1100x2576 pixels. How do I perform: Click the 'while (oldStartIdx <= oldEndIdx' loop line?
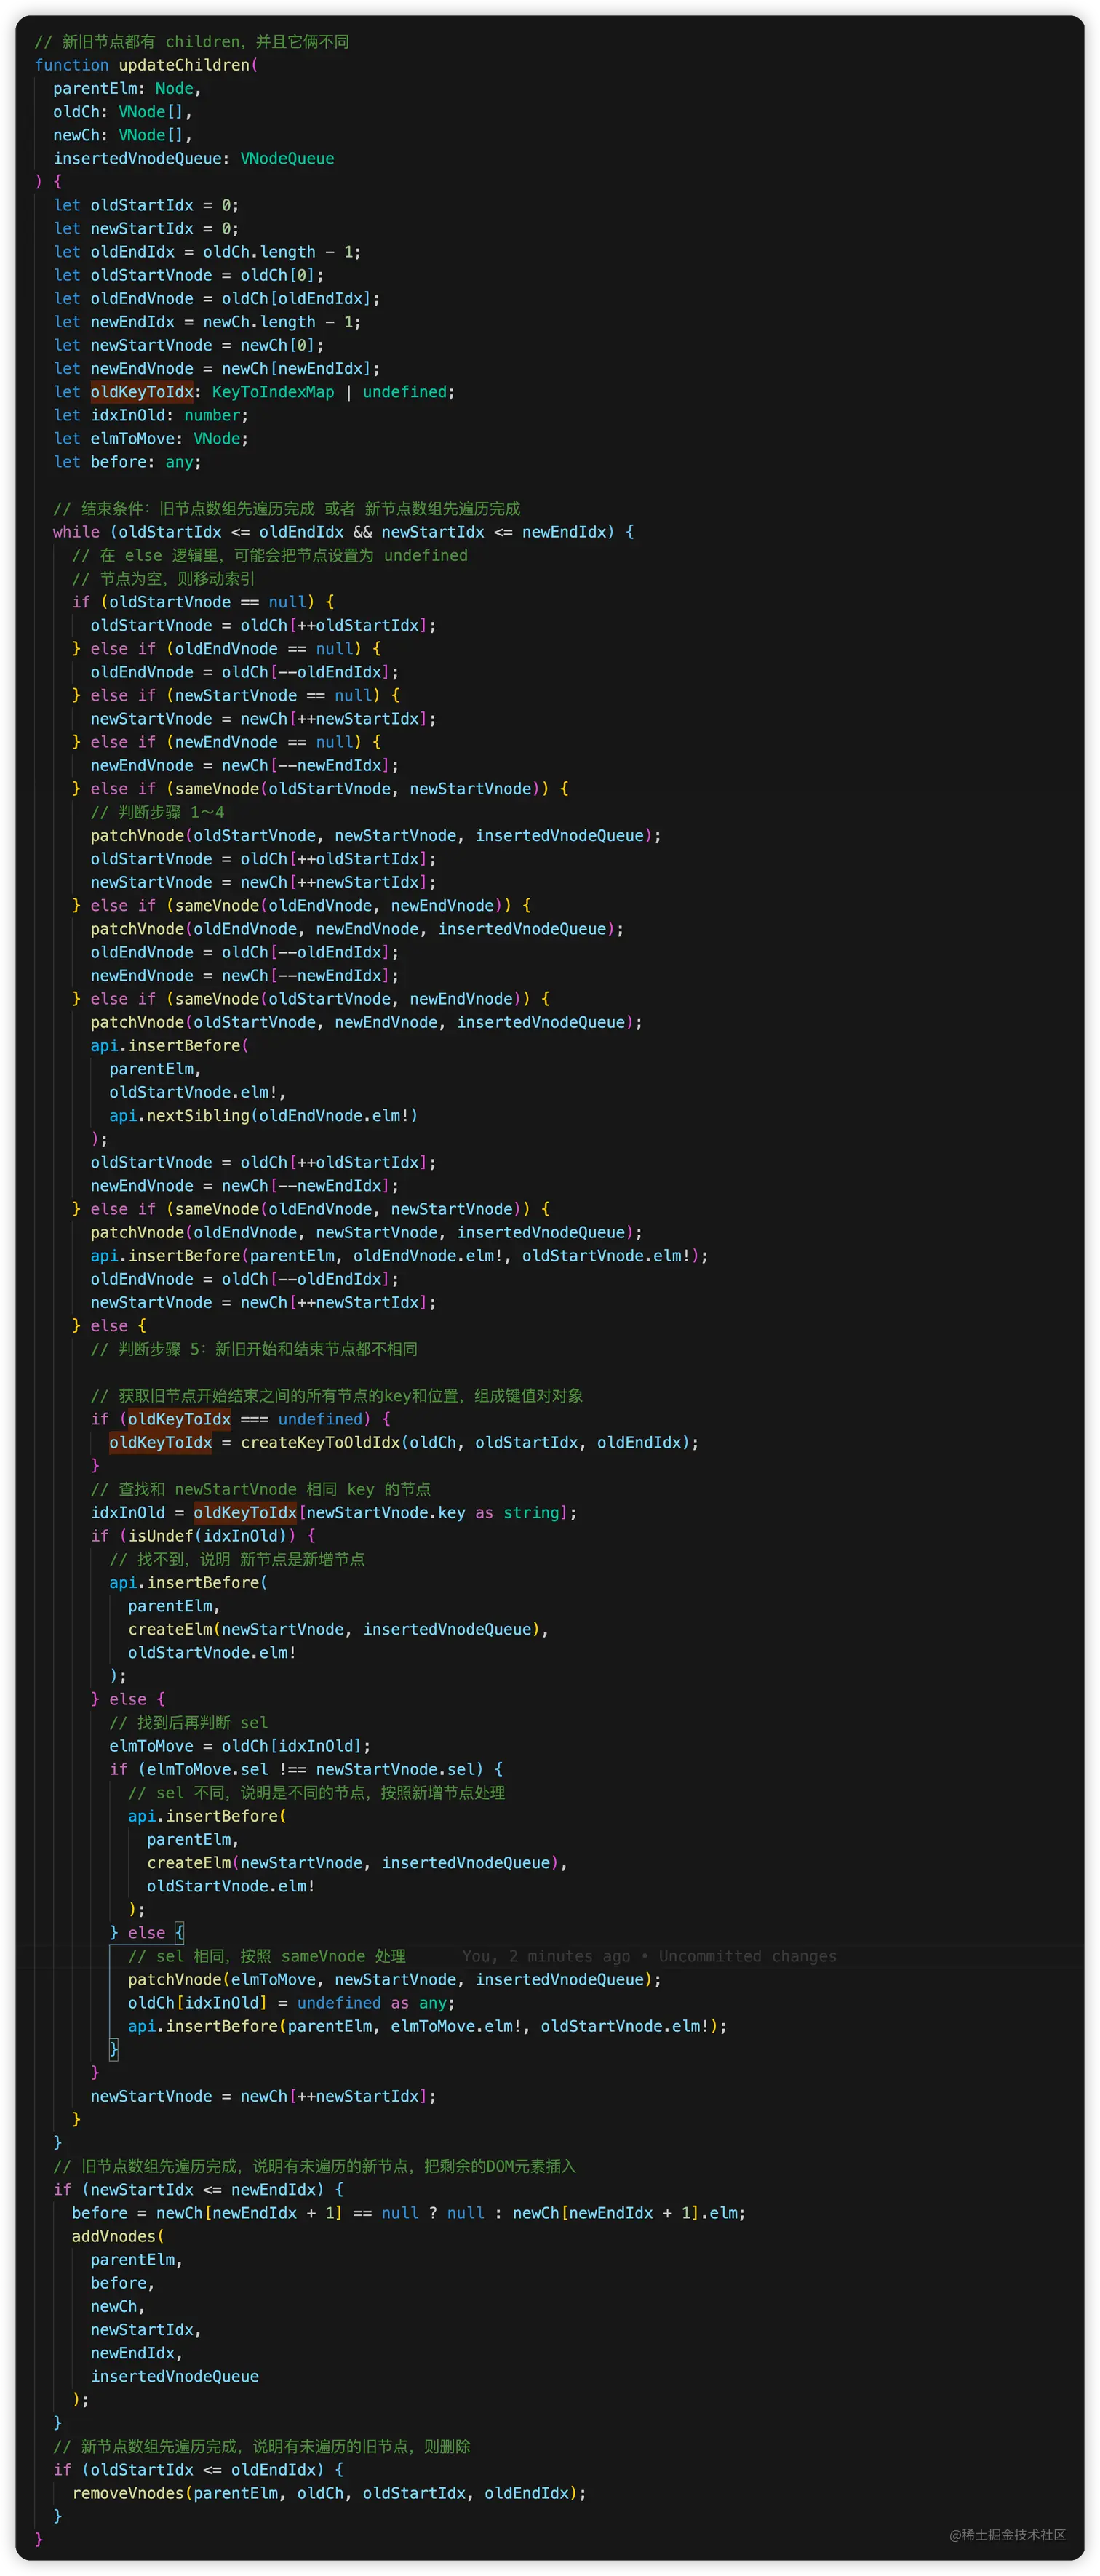[x=343, y=532]
